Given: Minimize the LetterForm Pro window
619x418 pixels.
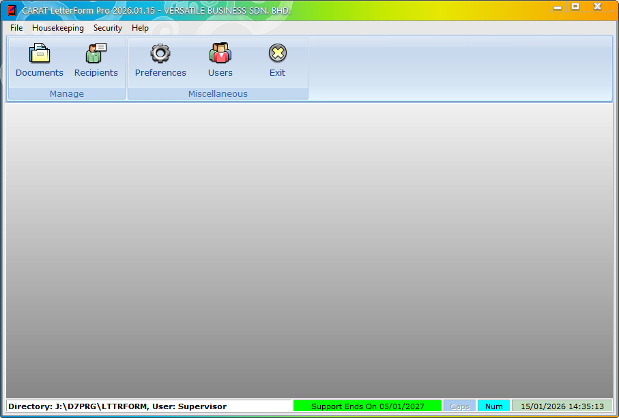Looking at the screenshot, I should 558,7.
